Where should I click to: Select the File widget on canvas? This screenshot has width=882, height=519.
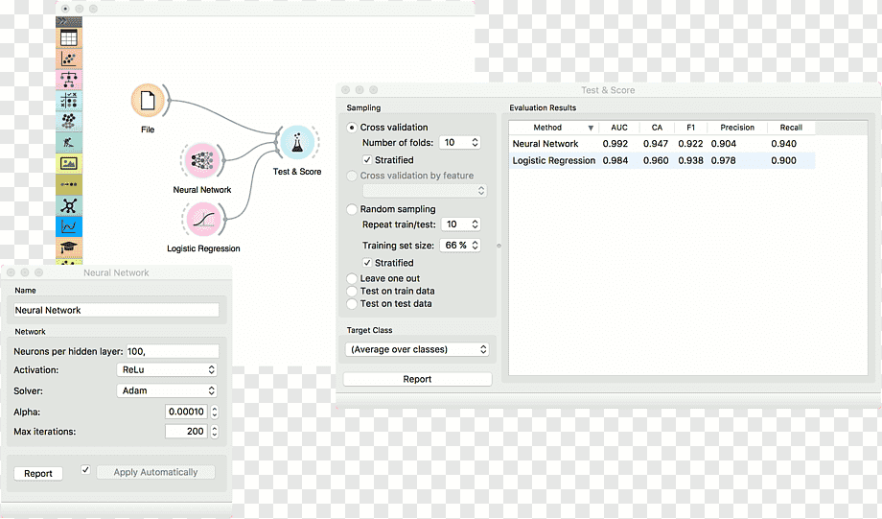point(148,101)
